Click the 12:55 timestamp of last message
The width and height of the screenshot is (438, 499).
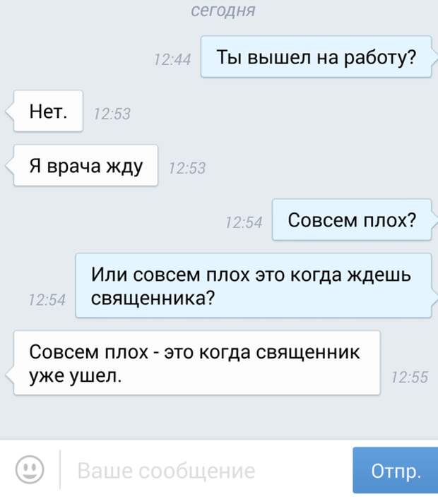point(410,378)
